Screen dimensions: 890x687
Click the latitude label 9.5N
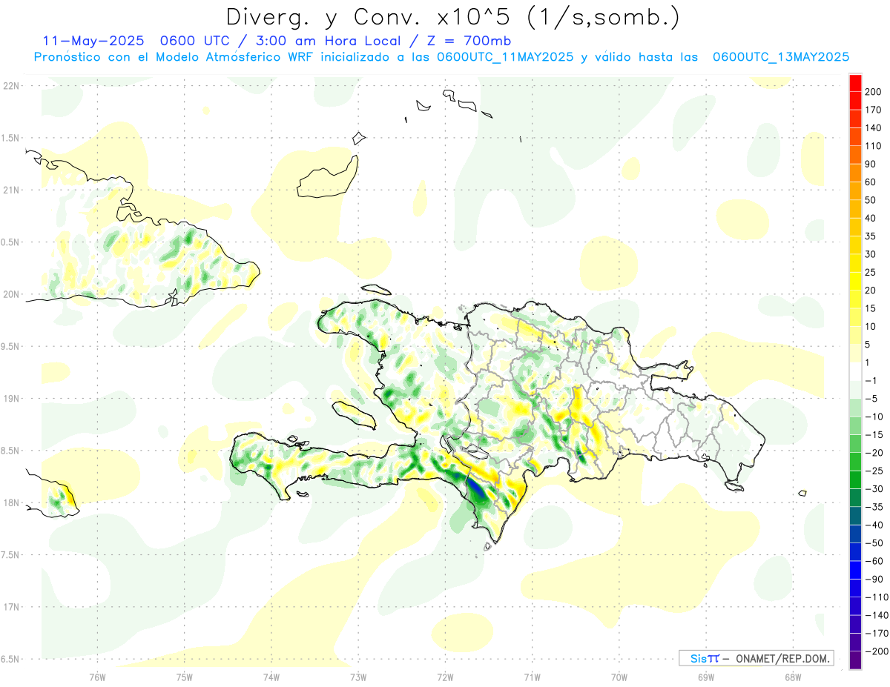click(10, 347)
